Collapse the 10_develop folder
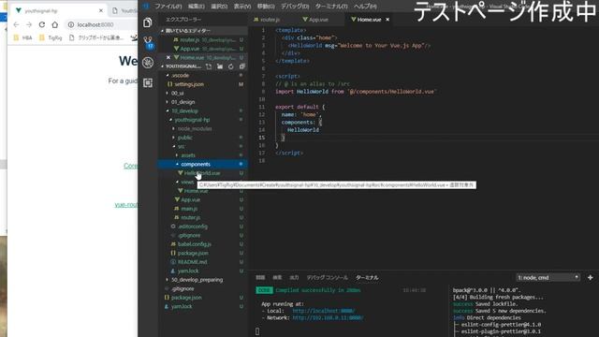Viewport: 599px width, 337px height. [x=203, y=110]
